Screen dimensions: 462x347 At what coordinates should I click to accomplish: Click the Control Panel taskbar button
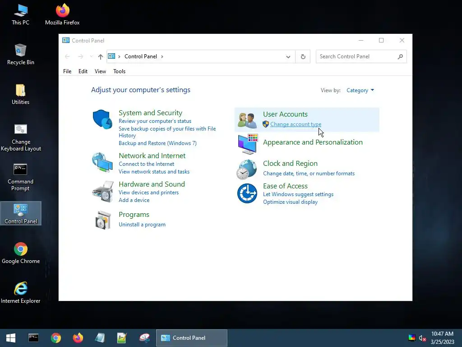(191, 338)
